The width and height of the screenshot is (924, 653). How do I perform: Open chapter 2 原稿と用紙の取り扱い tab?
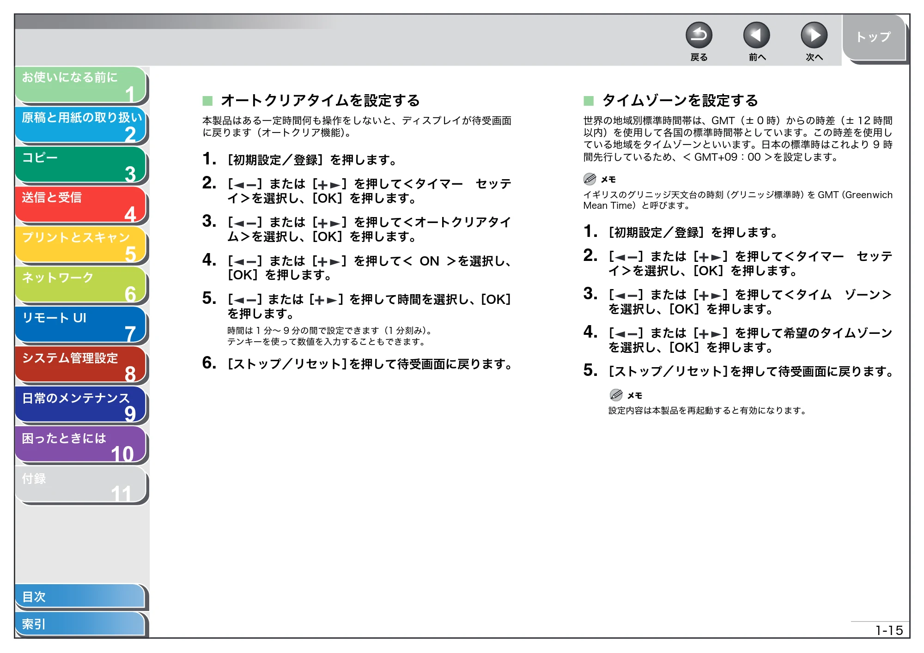pos(80,125)
